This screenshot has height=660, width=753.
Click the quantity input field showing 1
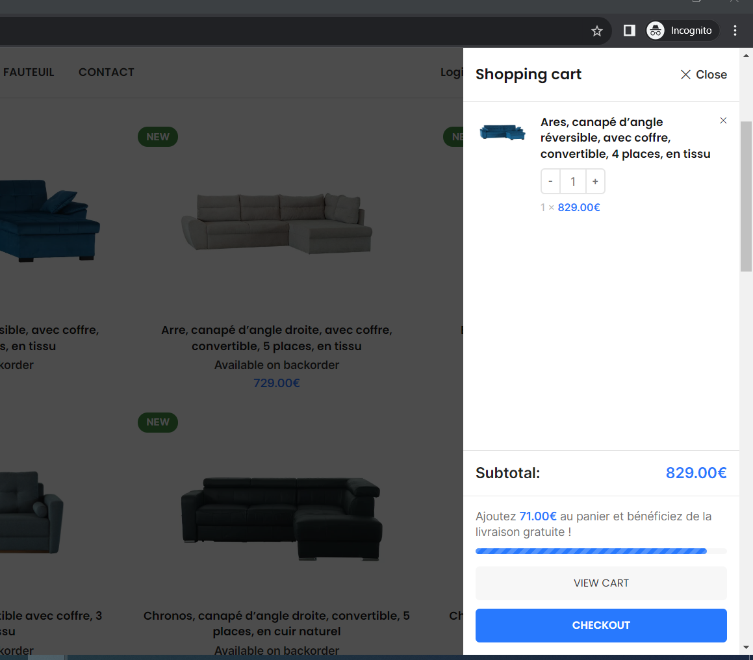(x=573, y=181)
